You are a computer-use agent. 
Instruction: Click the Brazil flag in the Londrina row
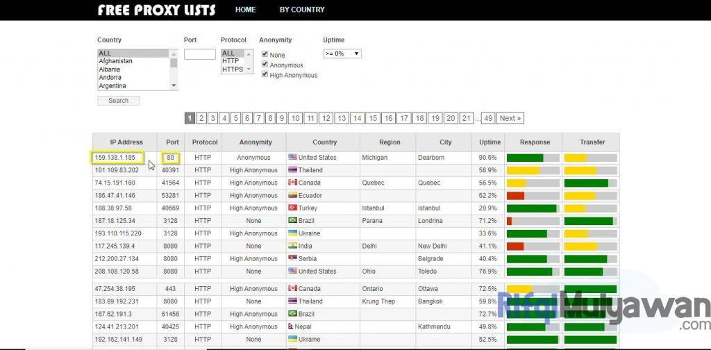pos(292,221)
